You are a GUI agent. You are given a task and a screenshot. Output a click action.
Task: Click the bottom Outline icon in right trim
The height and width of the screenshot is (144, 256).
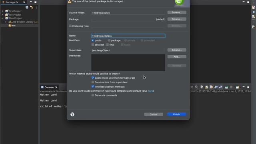point(253,27)
